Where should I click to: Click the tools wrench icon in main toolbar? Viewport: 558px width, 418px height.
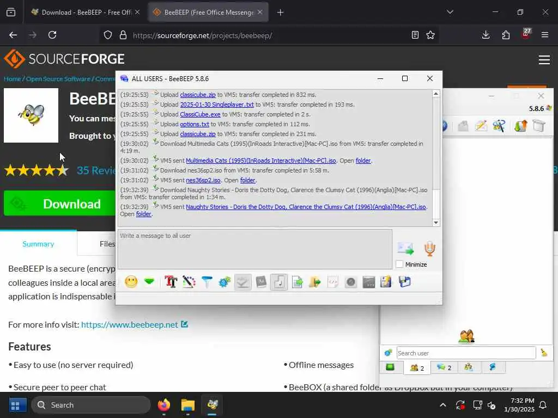click(499, 126)
